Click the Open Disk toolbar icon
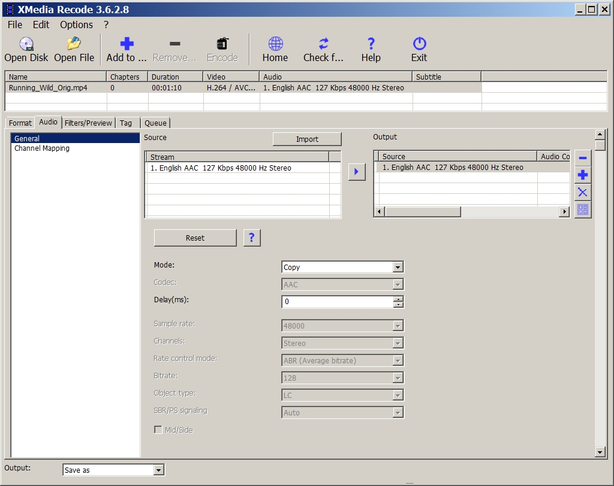The width and height of the screenshot is (614, 486). click(x=26, y=44)
